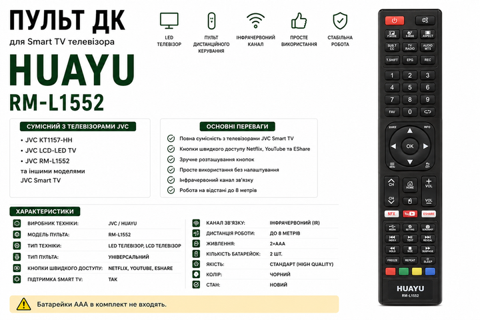Click the ESHARE shortcut button
This screenshot has height=320, width=480.
(x=429, y=214)
